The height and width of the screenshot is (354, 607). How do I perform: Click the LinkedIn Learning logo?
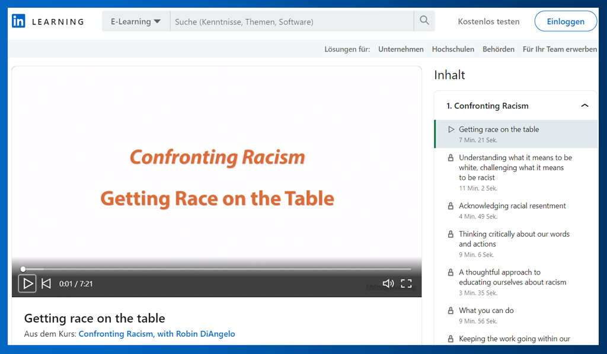pos(48,21)
